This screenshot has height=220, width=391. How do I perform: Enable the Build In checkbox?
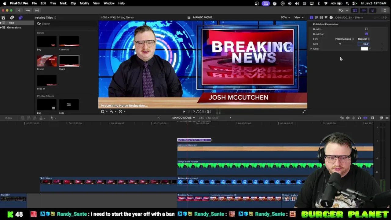(x=367, y=29)
